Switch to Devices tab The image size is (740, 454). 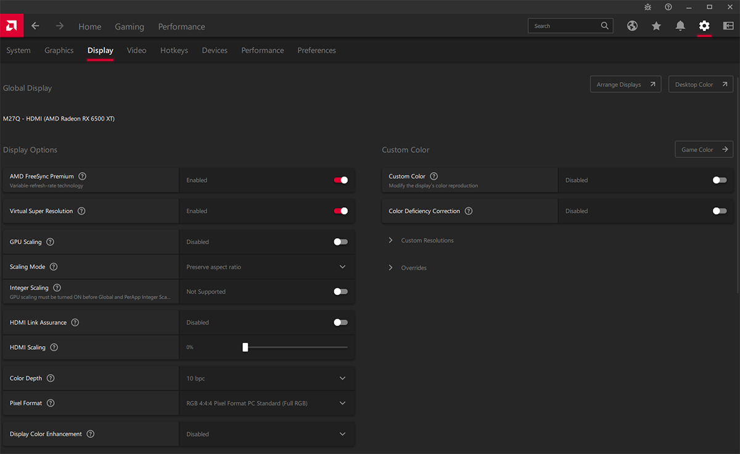[215, 51]
